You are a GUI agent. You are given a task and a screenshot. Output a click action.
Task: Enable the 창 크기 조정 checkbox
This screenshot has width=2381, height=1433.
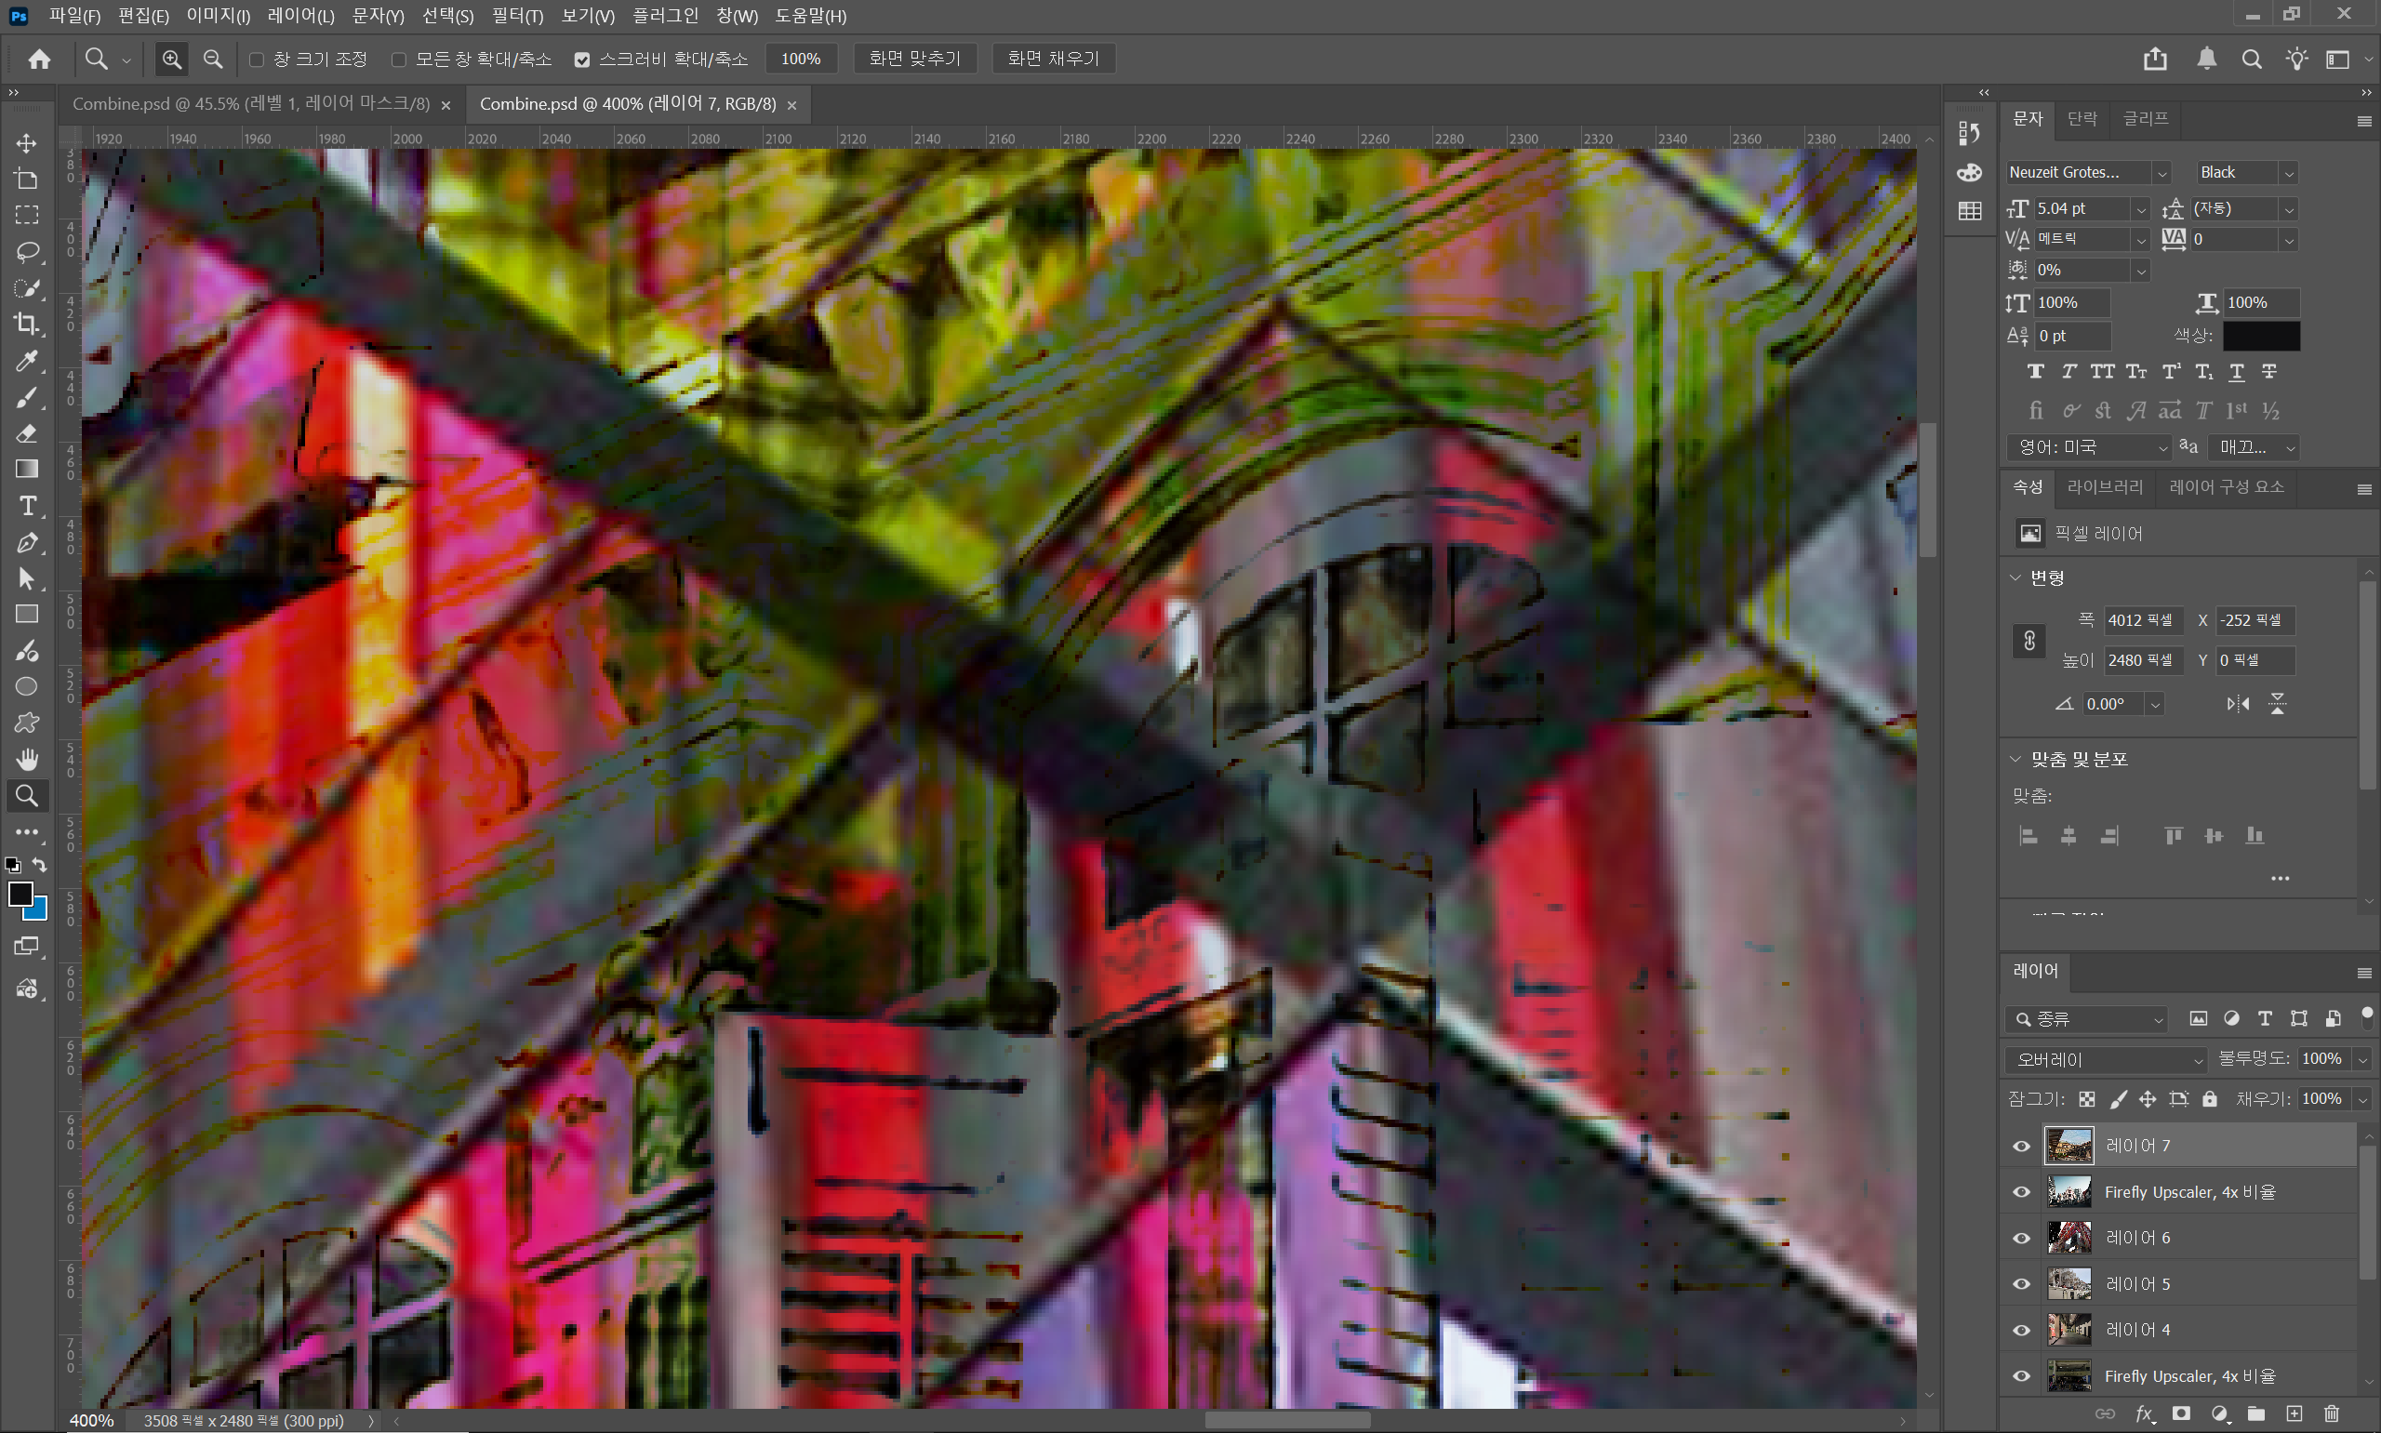(x=255, y=59)
